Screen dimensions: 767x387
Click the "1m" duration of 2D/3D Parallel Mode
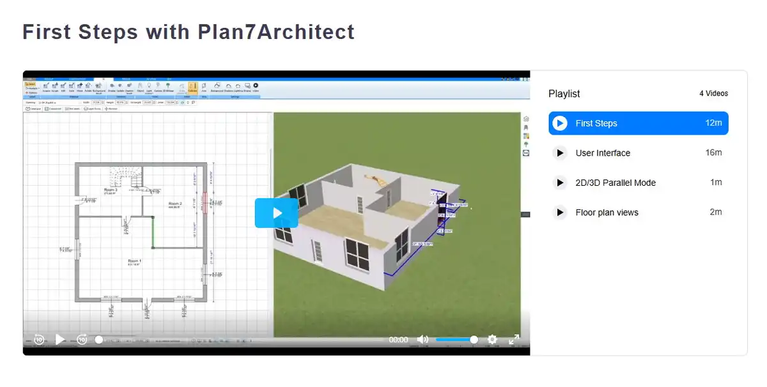(x=716, y=183)
